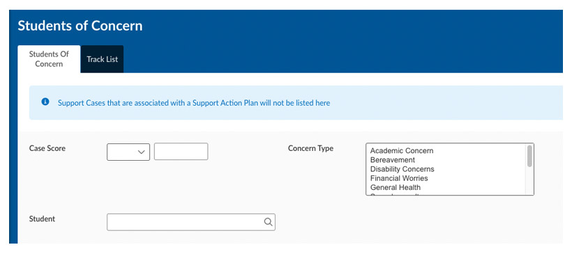Select Academic Concern in the Concern Type list

pyautogui.click(x=402, y=150)
